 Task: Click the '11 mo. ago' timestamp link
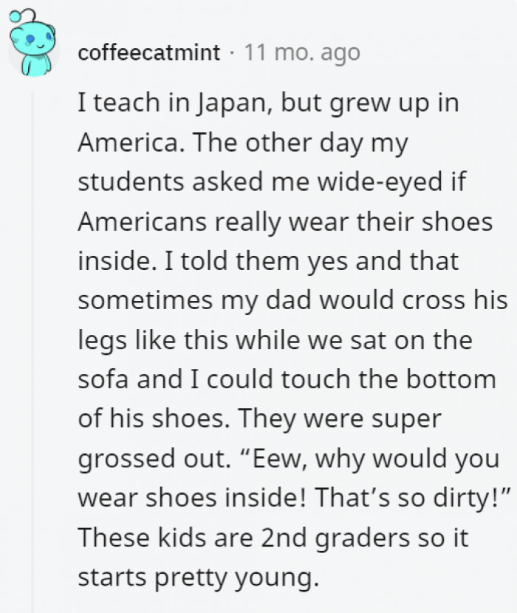(303, 52)
